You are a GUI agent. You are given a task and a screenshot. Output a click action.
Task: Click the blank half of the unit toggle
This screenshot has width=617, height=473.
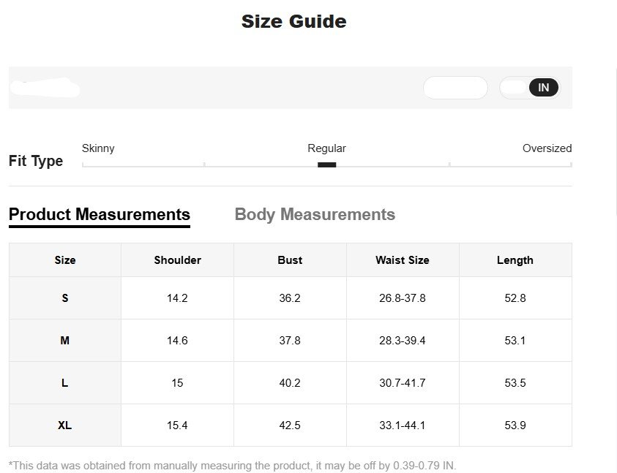tap(515, 88)
